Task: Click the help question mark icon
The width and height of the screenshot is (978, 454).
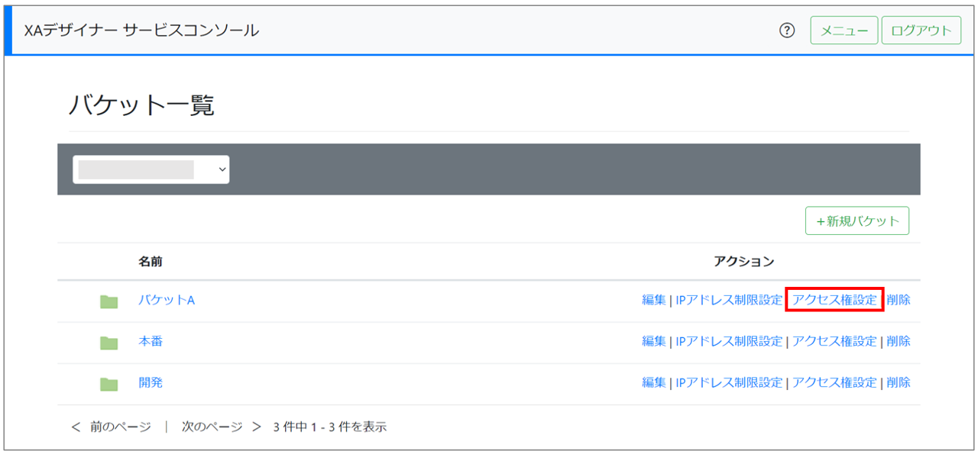Action: (x=787, y=31)
